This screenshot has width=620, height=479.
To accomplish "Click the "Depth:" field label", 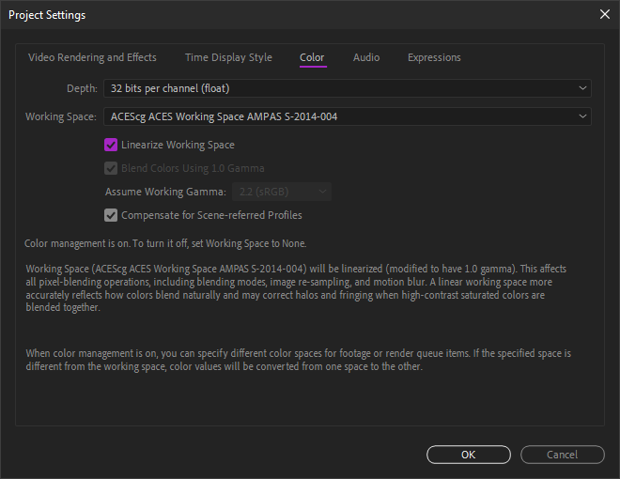I will [81, 88].
